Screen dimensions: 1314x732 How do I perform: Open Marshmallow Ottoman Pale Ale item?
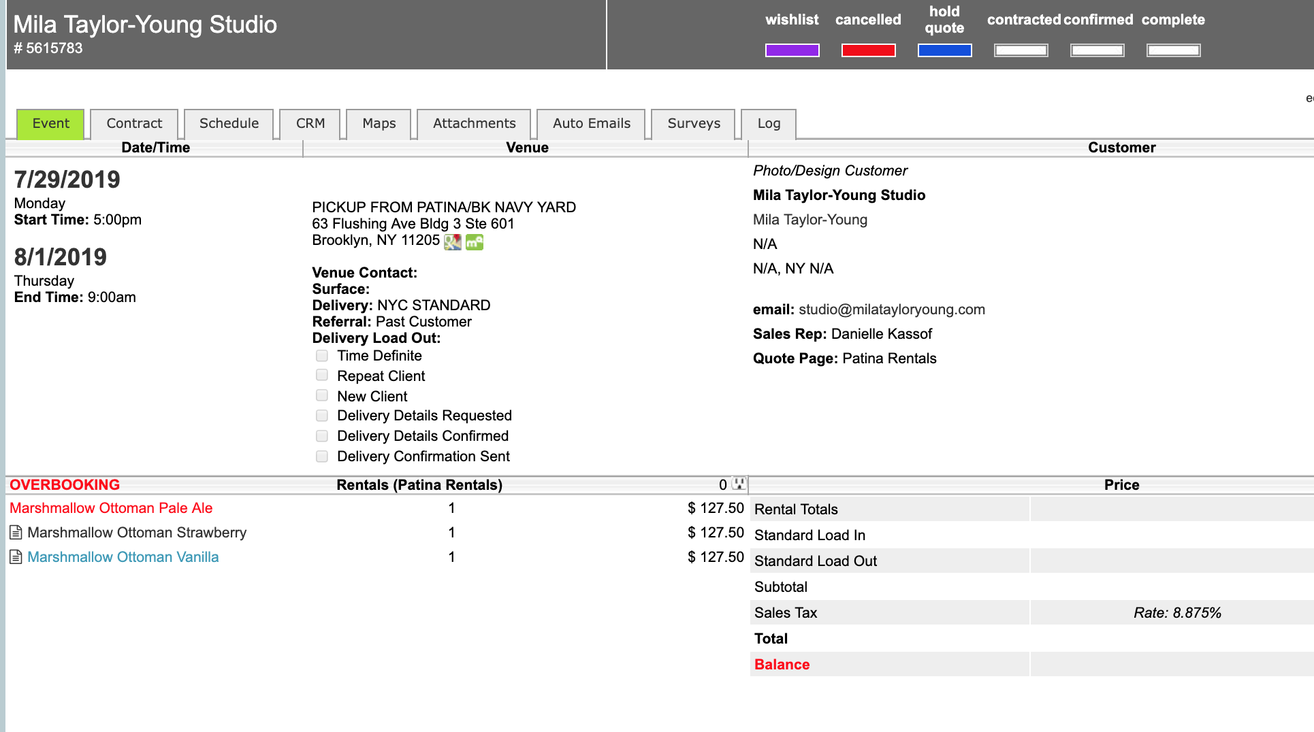pyautogui.click(x=111, y=508)
